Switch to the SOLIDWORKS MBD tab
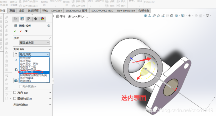The width and height of the screenshot is (216, 116). pos(102,11)
